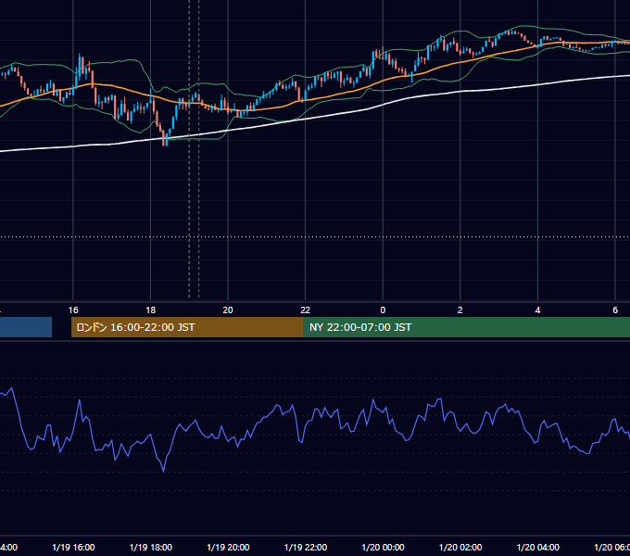Click the 1/20 02:00 date label
Image resolution: width=630 pixels, height=556 pixels.
(460, 547)
